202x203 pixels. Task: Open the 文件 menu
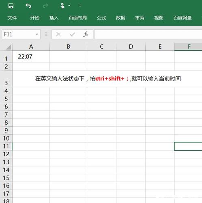pos(12,18)
